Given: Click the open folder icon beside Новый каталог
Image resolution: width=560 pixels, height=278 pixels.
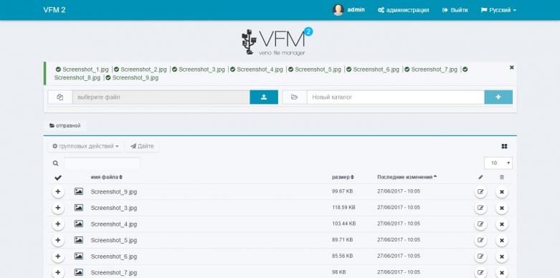Looking at the screenshot, I should [294, 97].
